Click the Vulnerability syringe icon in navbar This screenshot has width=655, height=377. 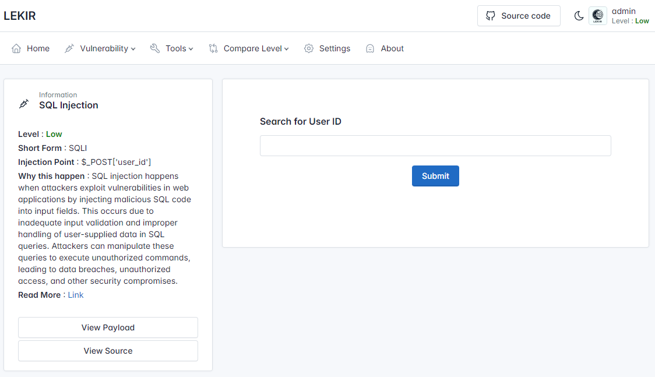[x=69, y=48]
